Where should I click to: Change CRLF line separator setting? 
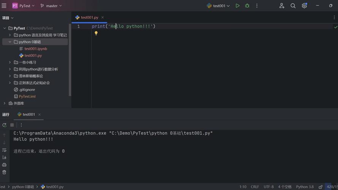[255, 187]
